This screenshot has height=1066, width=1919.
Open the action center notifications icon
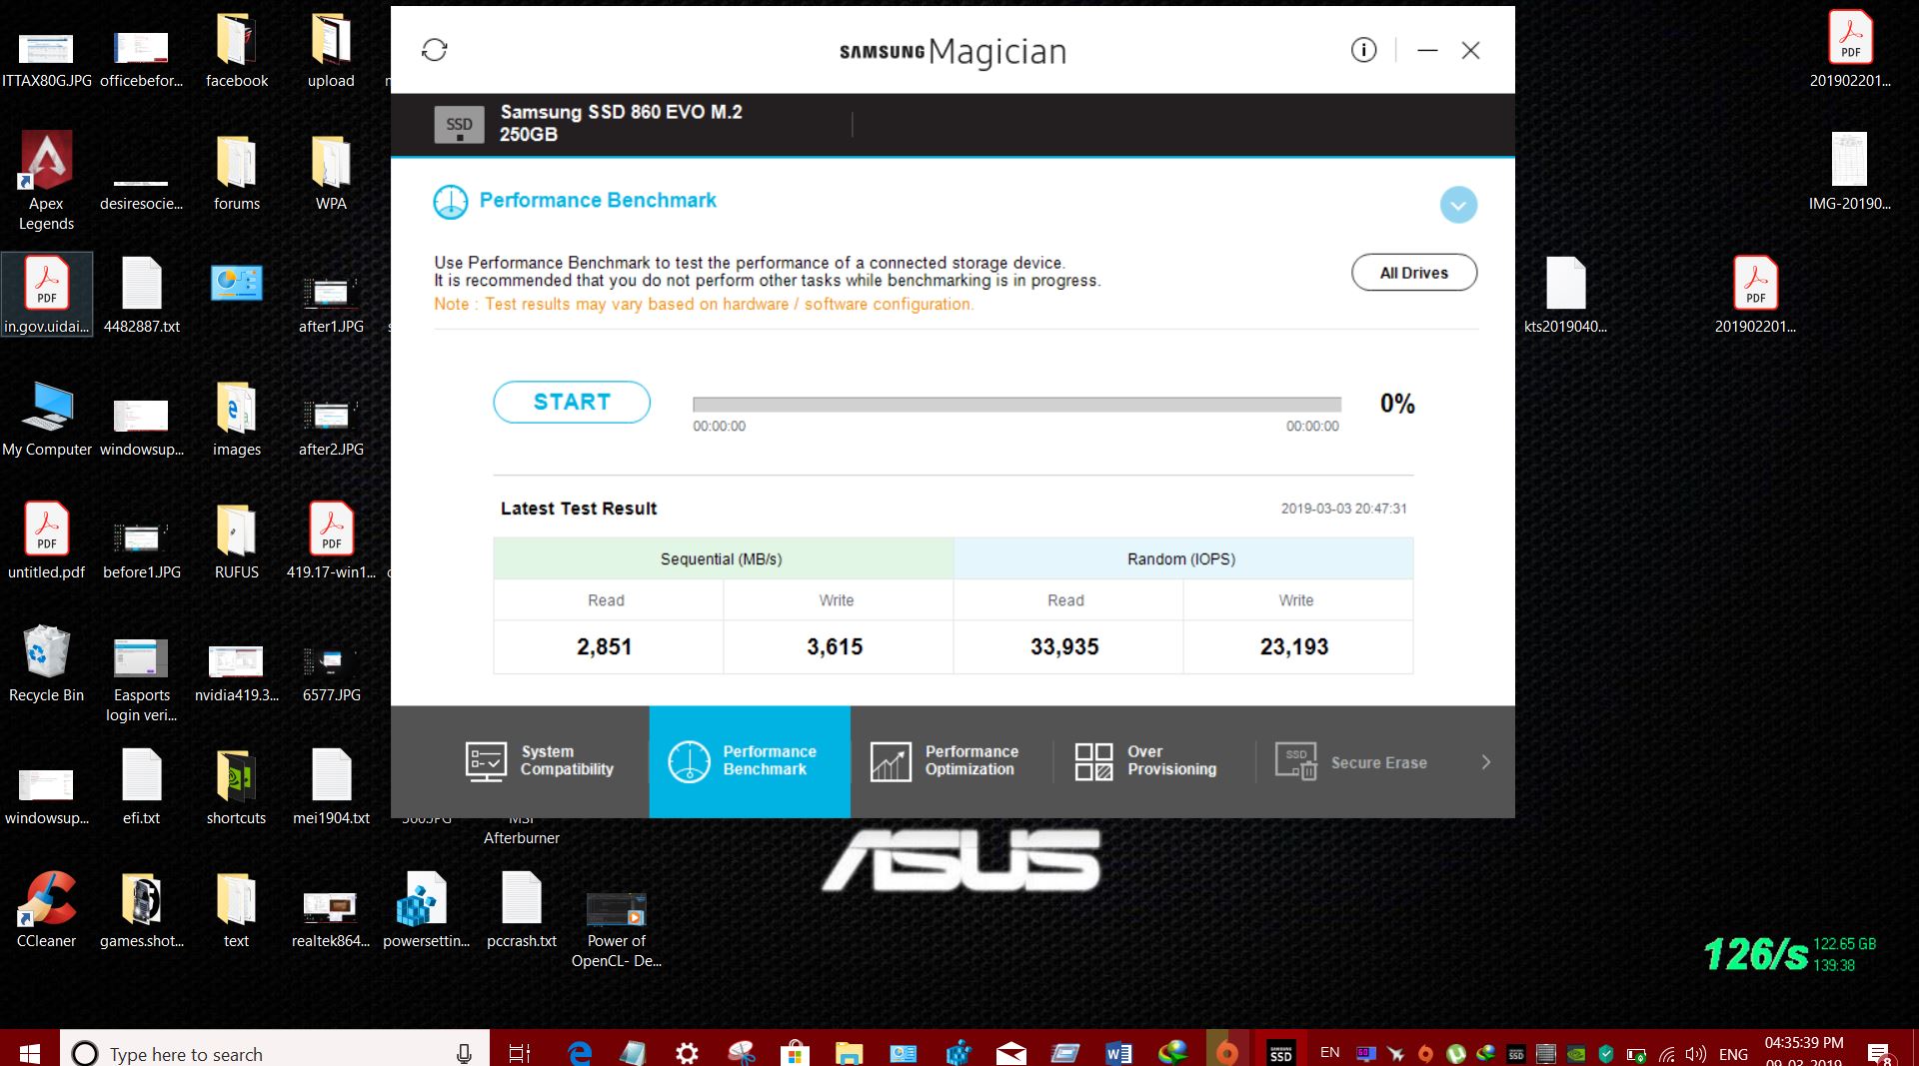1879,1054
